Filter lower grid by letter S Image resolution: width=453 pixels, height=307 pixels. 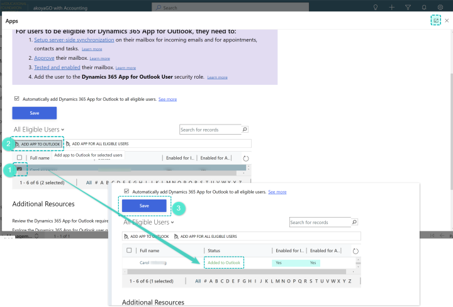click(x=311, y=281)
